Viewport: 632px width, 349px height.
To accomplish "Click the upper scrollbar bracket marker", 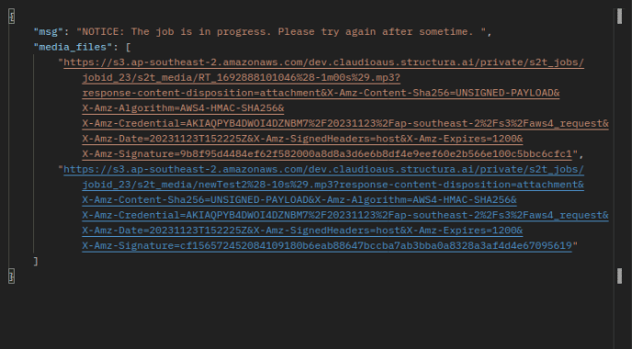I will click(x=619, y=17).
